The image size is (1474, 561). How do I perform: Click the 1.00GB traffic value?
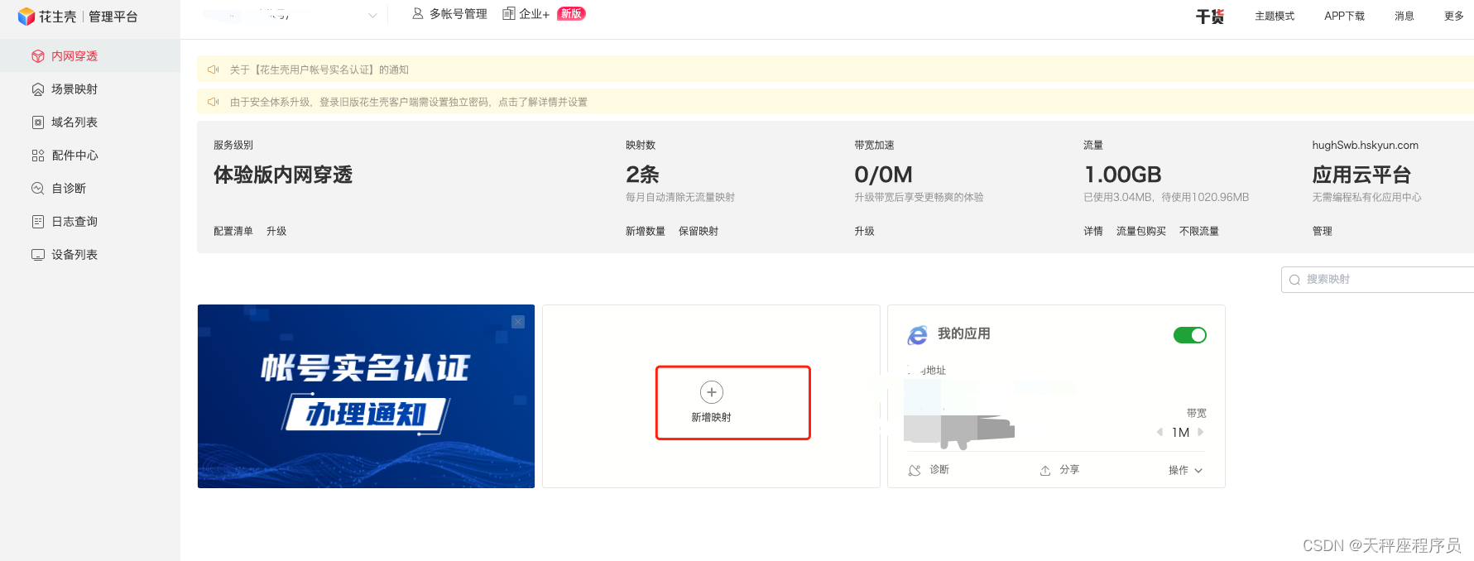tap(1123, 175)
